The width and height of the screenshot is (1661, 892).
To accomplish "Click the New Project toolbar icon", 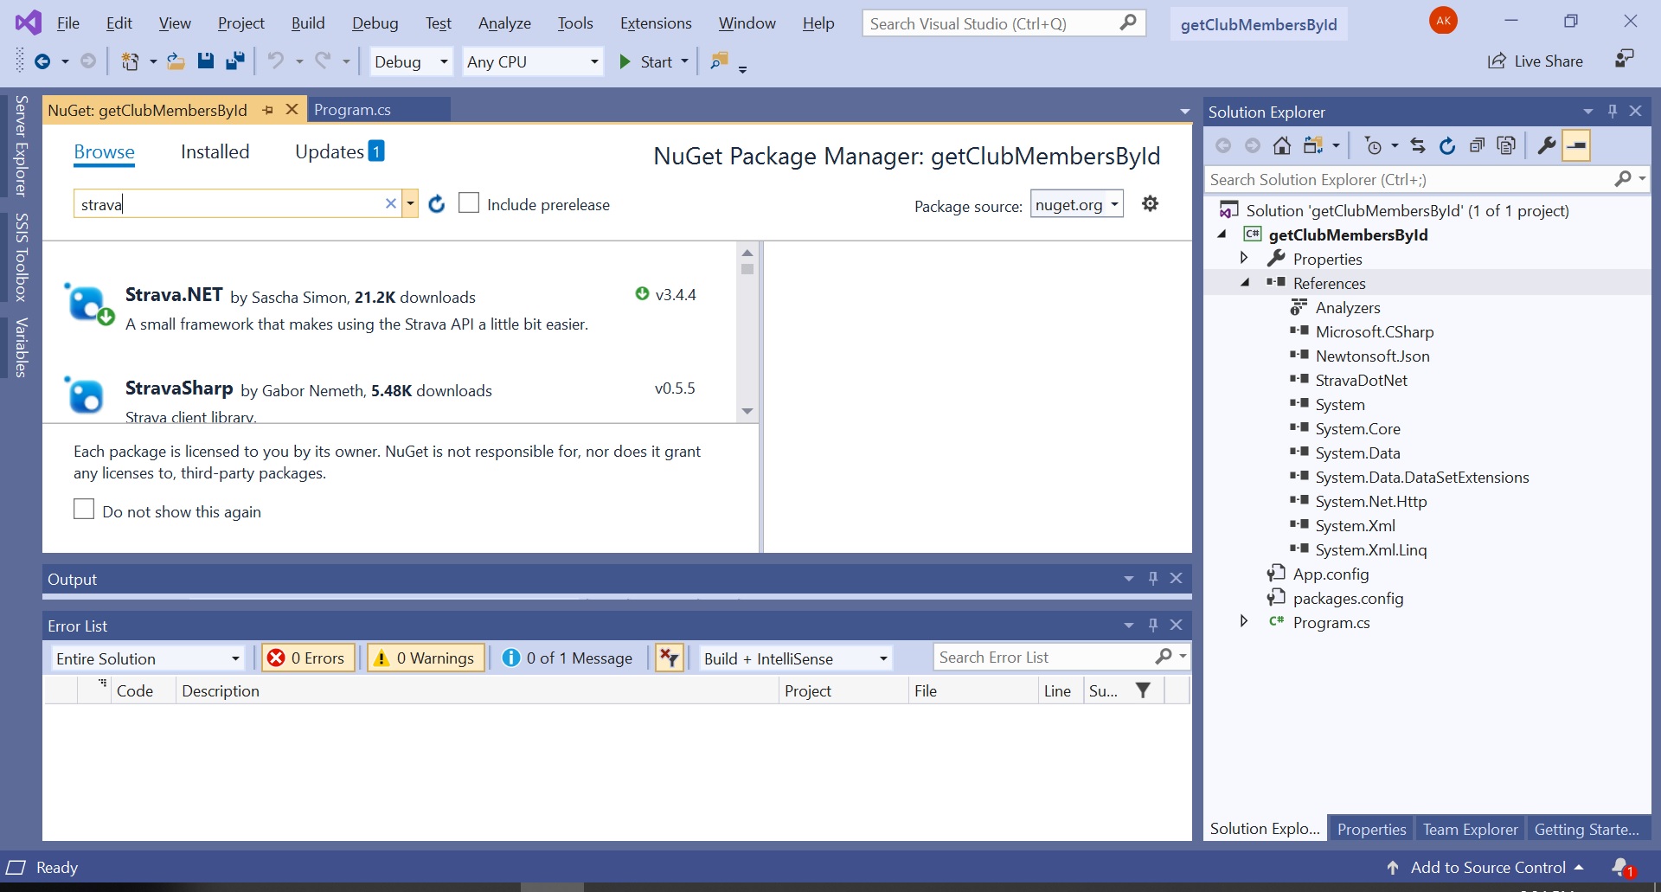I will click(x=130, y=61).
